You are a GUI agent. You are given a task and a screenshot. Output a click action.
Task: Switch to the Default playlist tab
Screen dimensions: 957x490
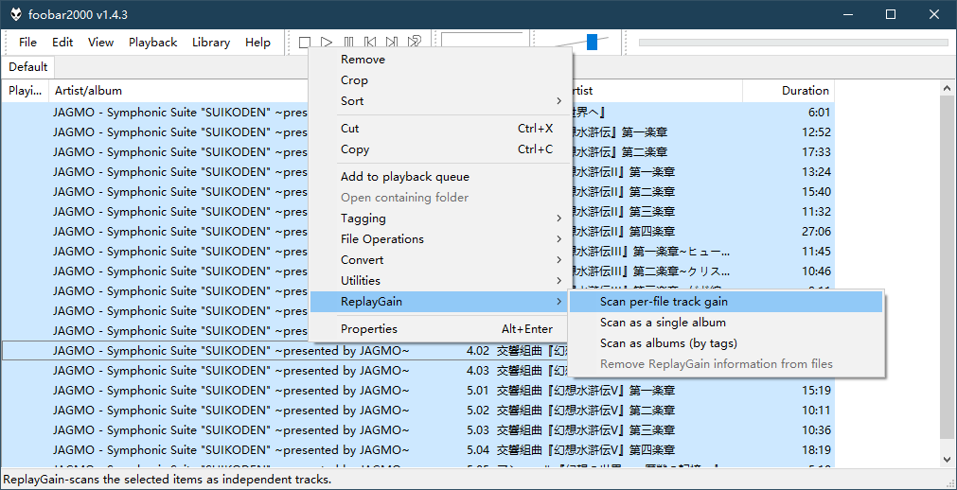pos(28,67)
